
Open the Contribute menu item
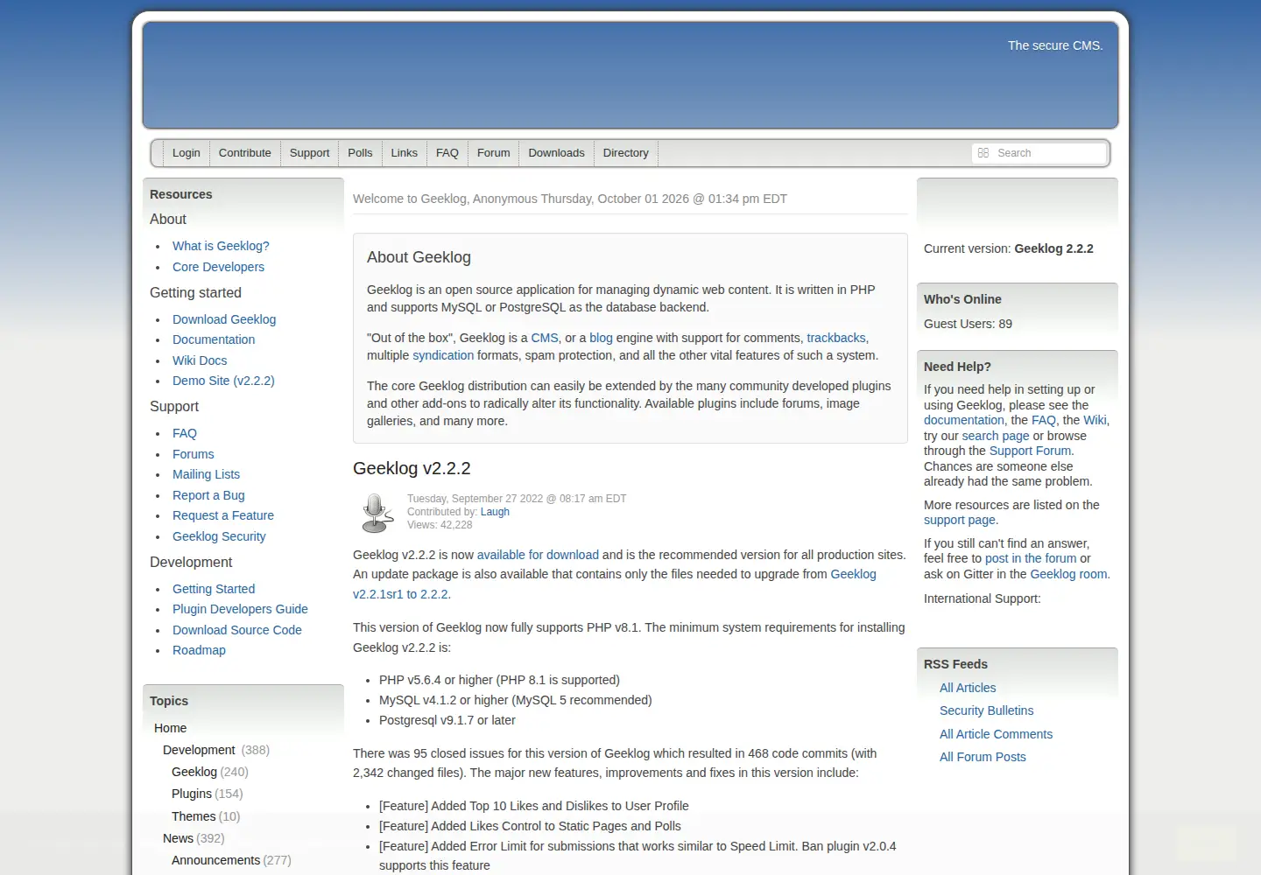245,153
